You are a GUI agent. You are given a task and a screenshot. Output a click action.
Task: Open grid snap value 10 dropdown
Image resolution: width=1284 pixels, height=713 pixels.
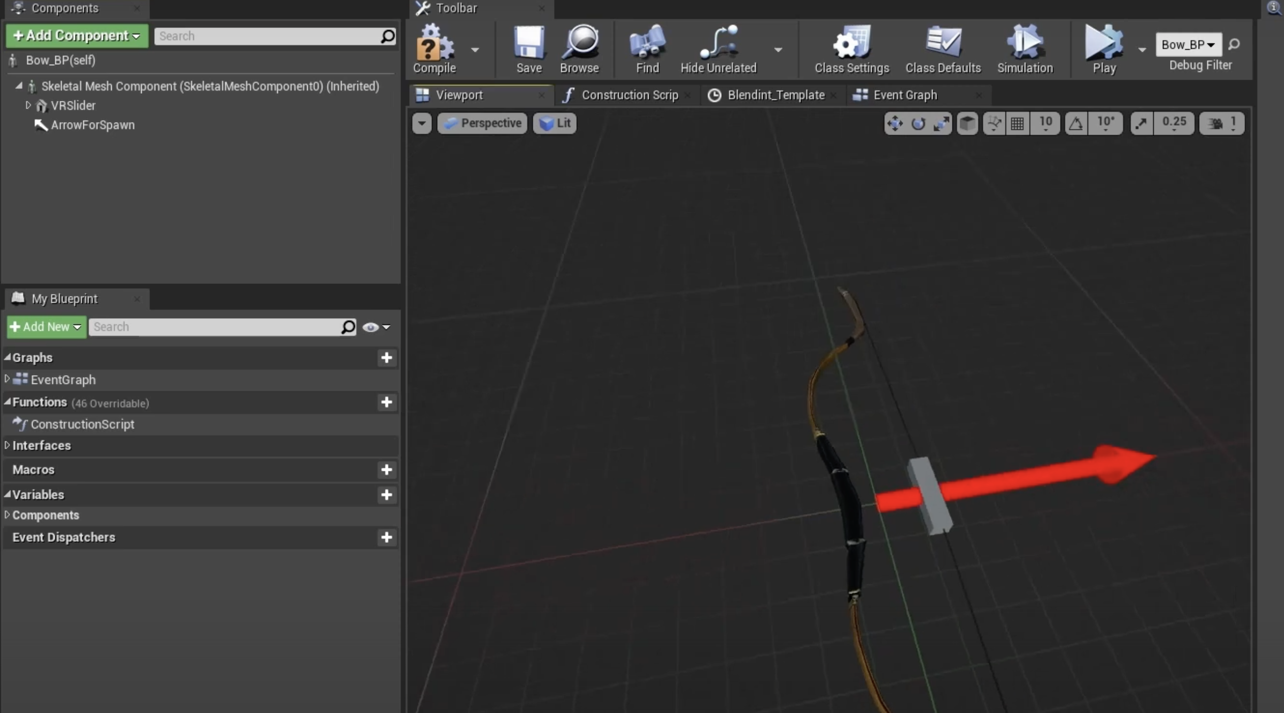pyautogui.click(x=1045, y=123)
